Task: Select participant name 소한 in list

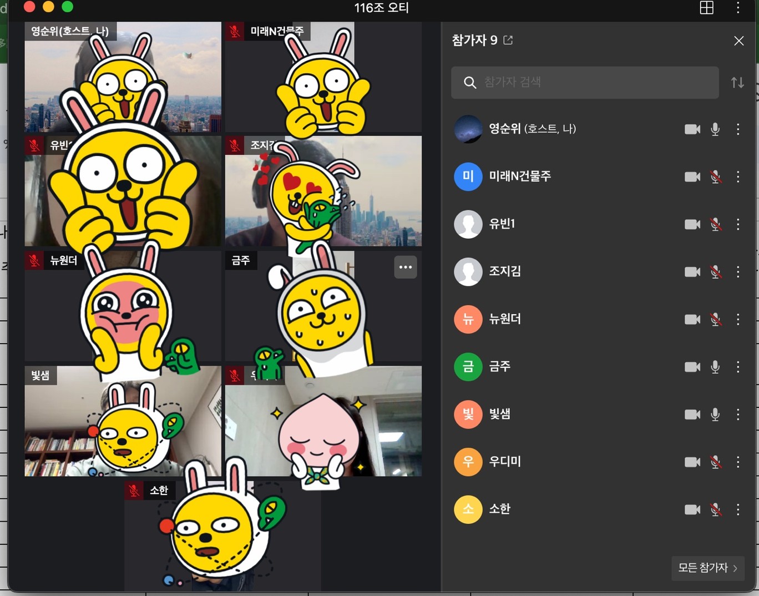Action: (x=499, y=509)
